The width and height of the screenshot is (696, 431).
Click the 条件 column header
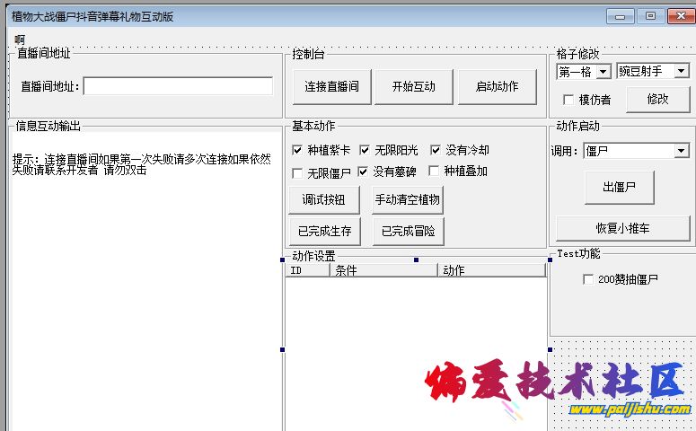coord(383,270)
